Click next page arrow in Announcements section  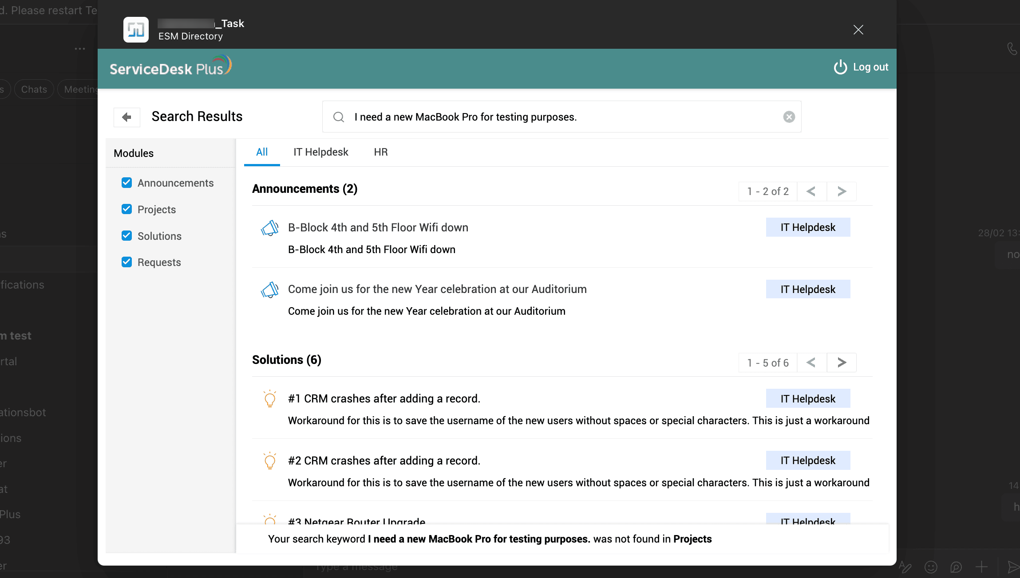coord(842,191)
